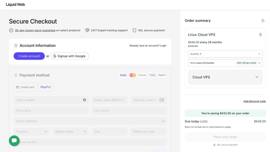Viewport: 270px width, 152px height.
Task: Click the Liquid Web logo
Action: [x=15, y=4]
